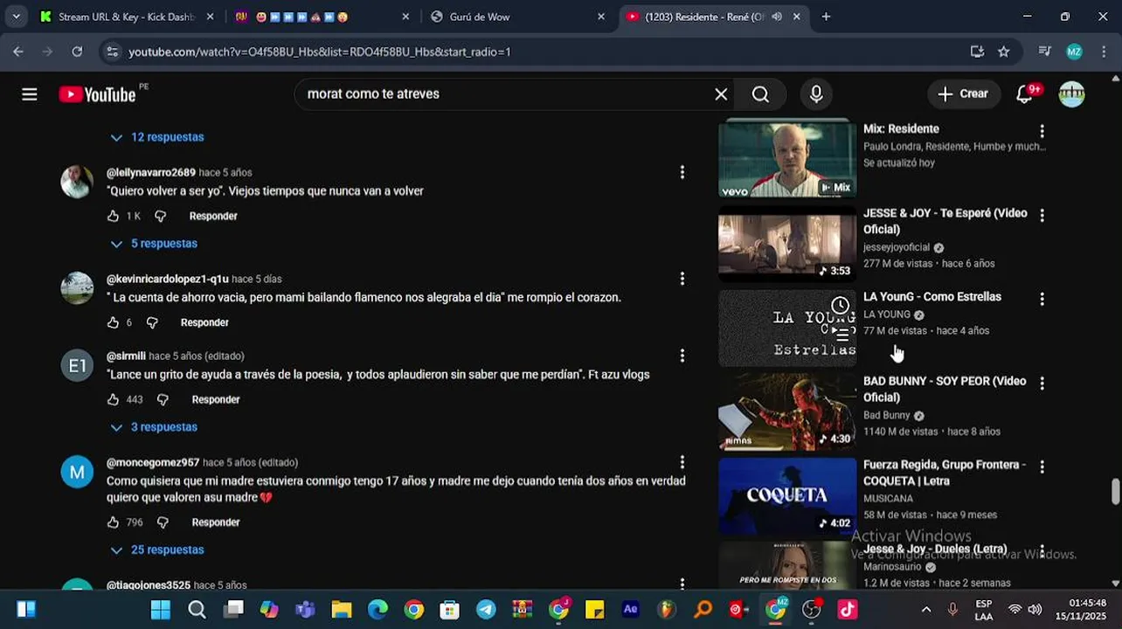Open @tiagojones3525 channel link
The width and height of the screenshot is (1122, 629).
[x=149, y=585]
